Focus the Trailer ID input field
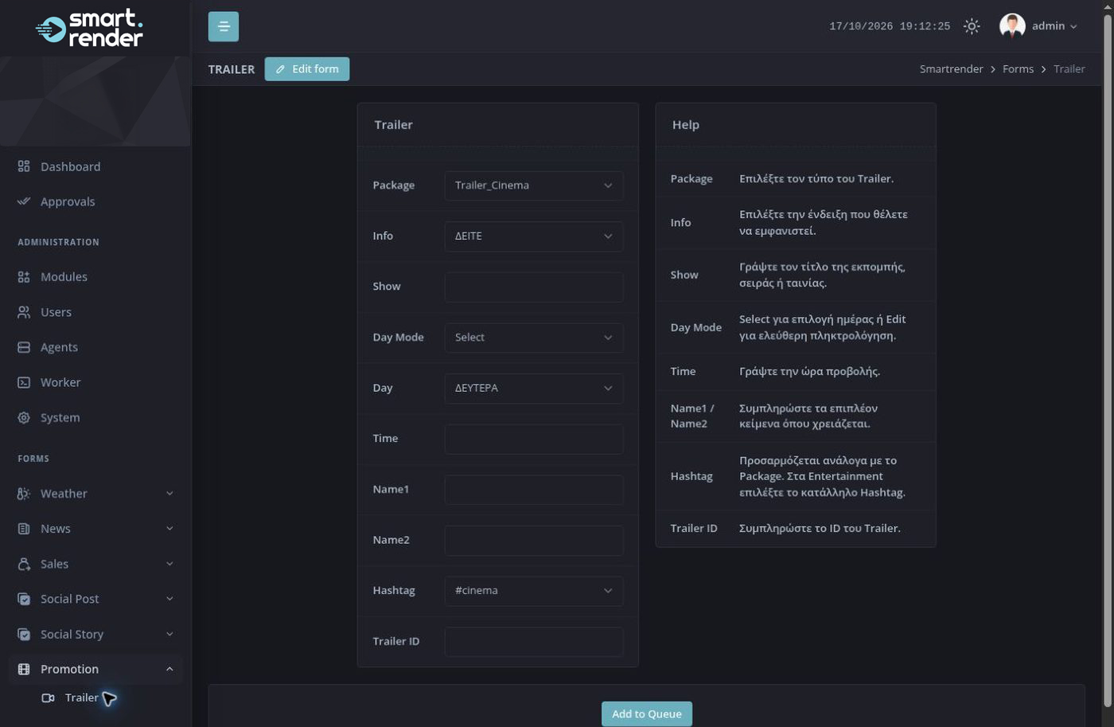1114x727 pixels. (x=534, y=642)
